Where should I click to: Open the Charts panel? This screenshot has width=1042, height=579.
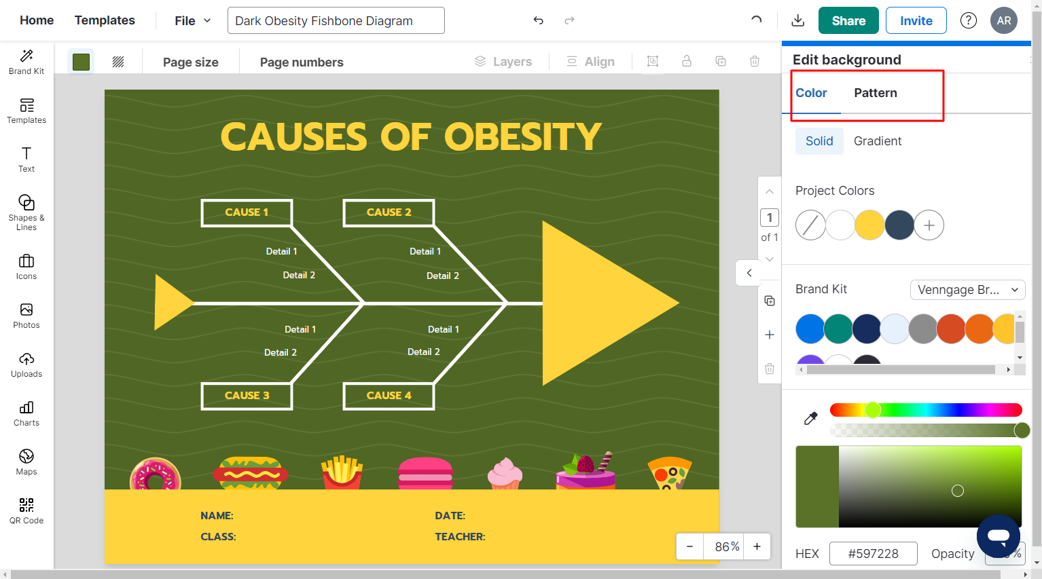[x=26, y=413]
